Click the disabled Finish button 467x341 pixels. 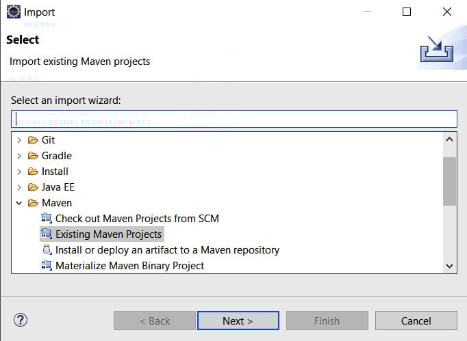(327, 320)
